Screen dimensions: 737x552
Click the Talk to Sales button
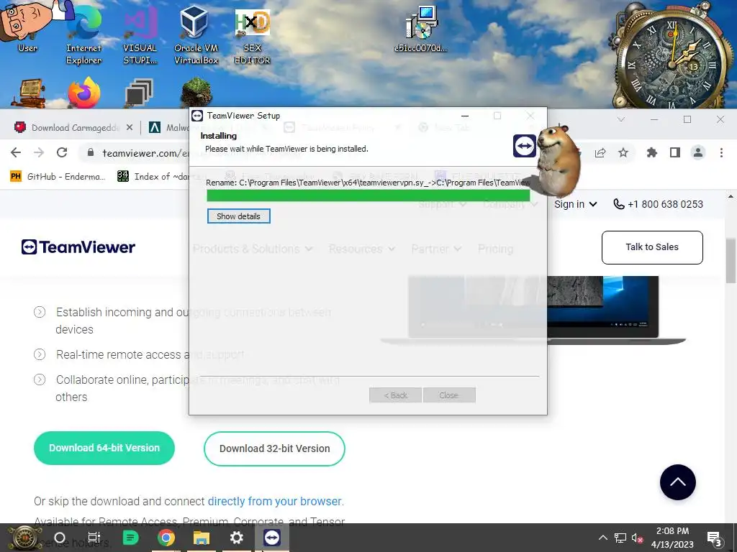click(x=652, y=247)
